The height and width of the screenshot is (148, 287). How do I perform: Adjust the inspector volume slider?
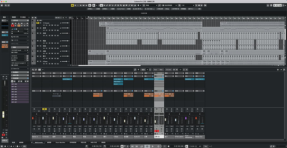[x=19, y=29]
